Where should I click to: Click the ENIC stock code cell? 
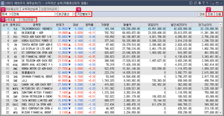click(15, 105)
